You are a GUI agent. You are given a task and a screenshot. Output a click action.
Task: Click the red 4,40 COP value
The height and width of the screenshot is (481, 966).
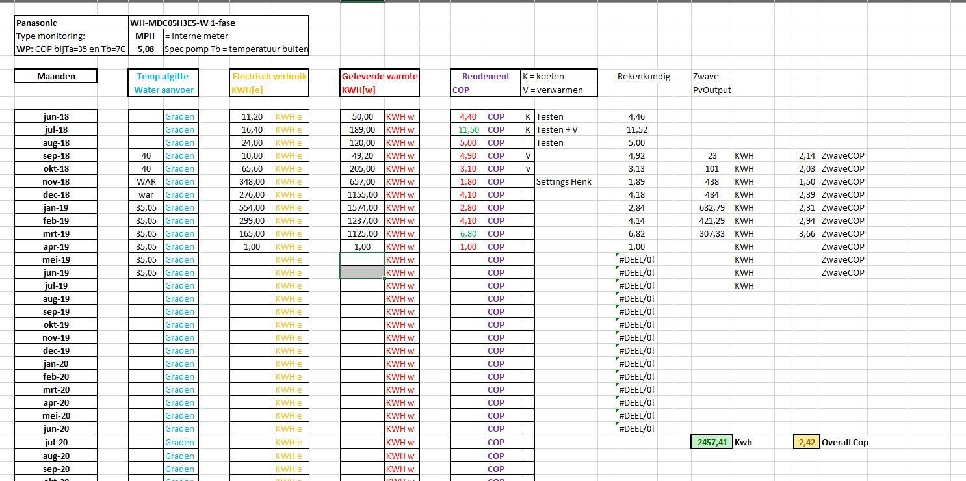469,116
